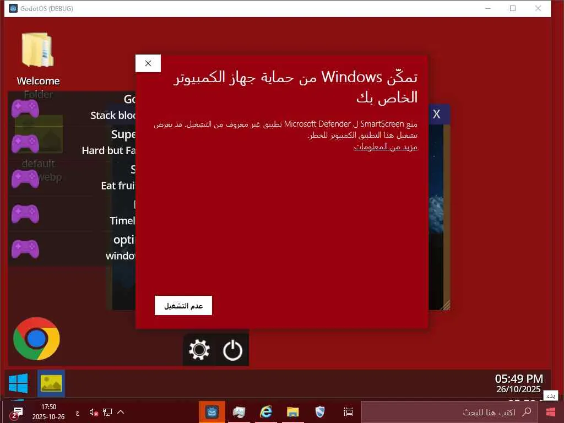Open Task View on the Windows taskbar

tap(348, 412)
